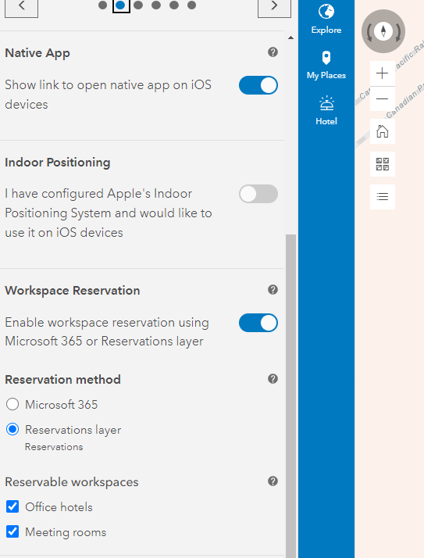Open the Hotel tab in sidebar

tap(326, 111)
